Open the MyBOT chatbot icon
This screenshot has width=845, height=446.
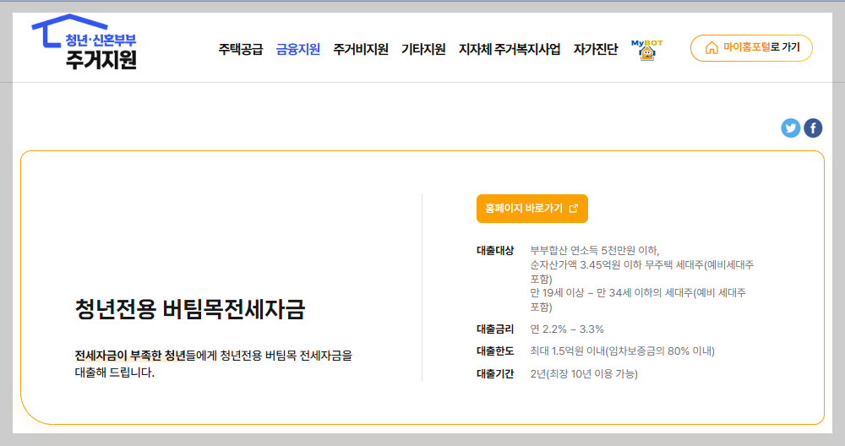(x=646, y=50)
